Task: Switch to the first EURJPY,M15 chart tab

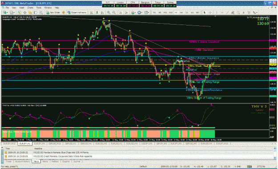Action: (x=9, y=144)
